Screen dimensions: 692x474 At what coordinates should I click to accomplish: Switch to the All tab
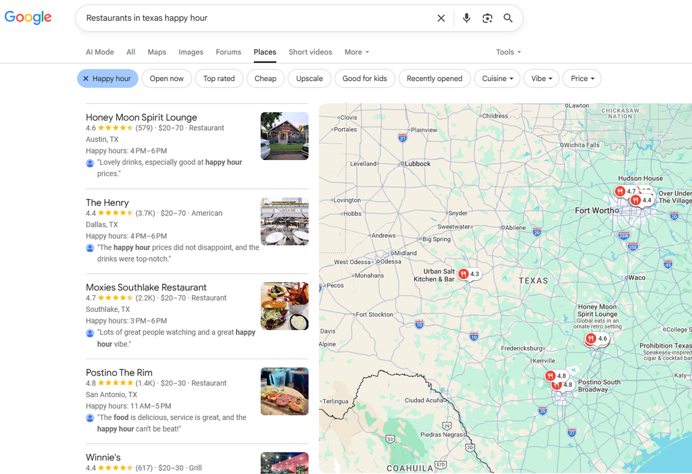pyautogui.click(x=130, y=52)
